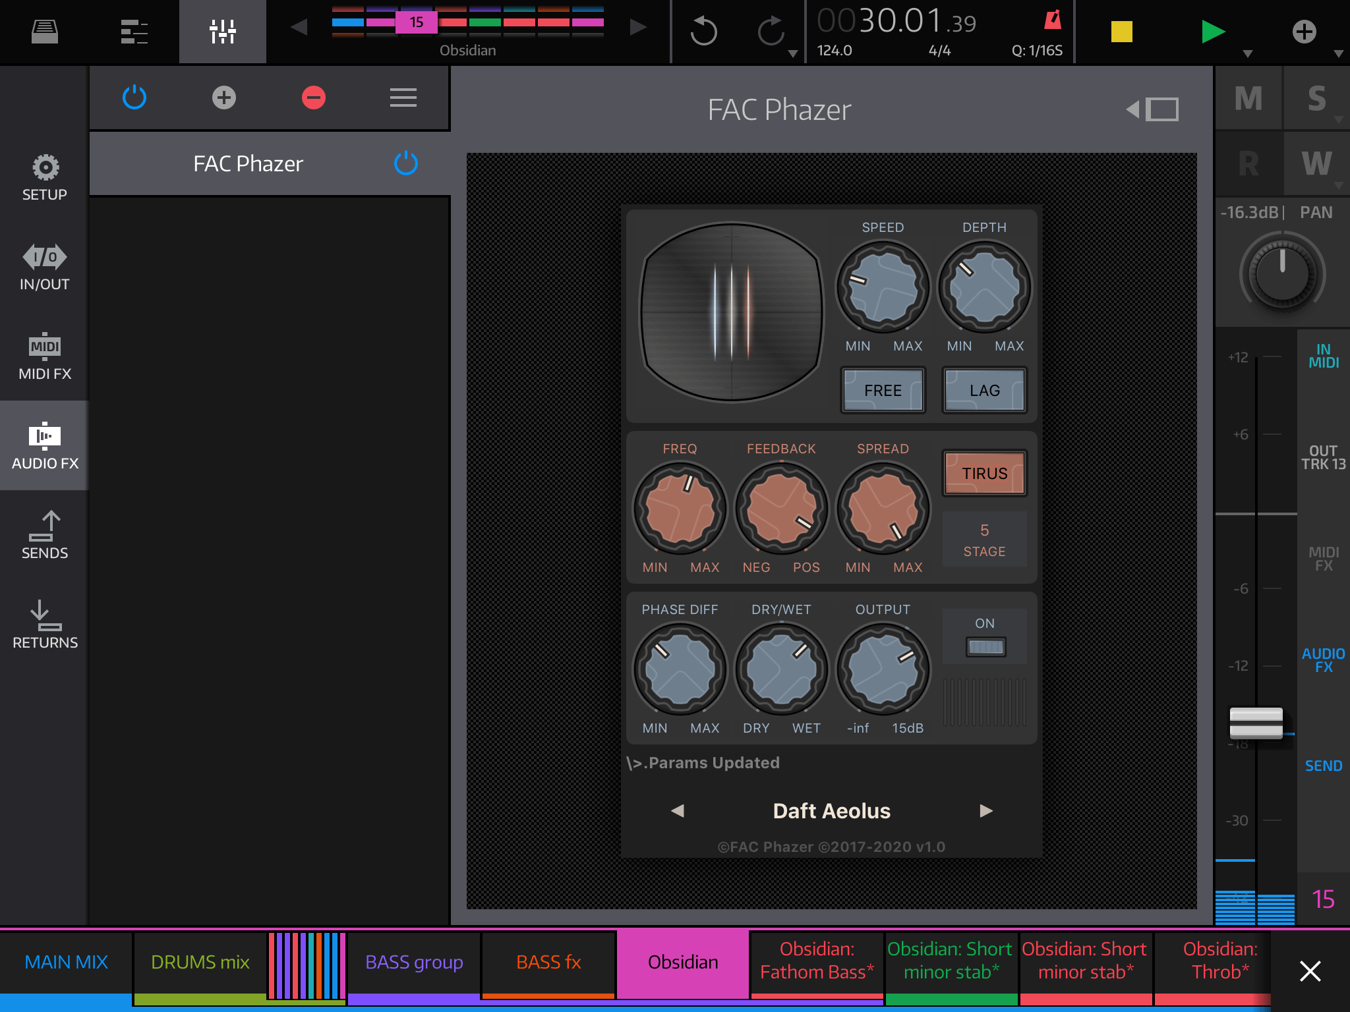Click the OUTPUT knob
Viewport: 1350px width, 1012px height.
coord(883,669)
